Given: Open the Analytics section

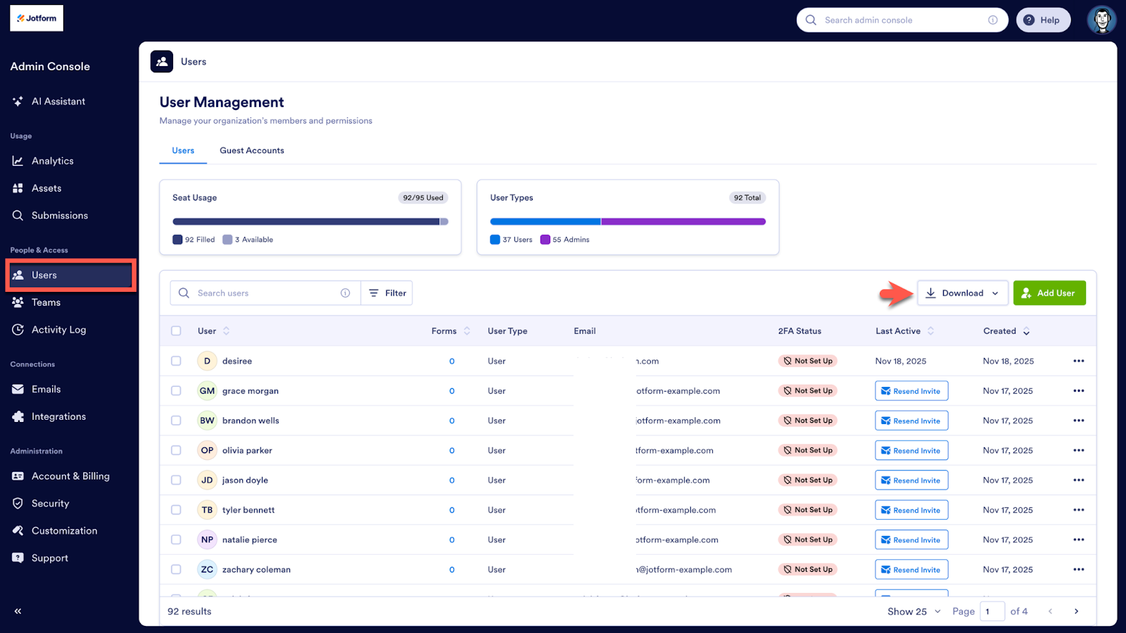Looking at the screenshot, I should [51, 160].
